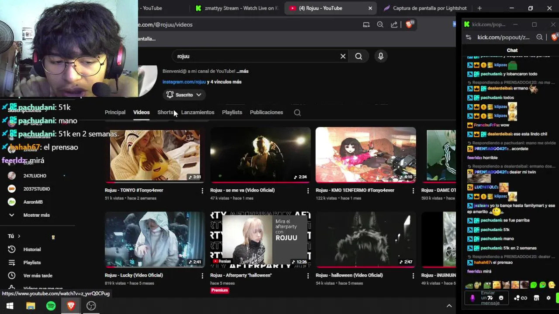
Task: Open options menu for Rojuu - TONYO #Tonyo4ever
Action: tap(202, 191)
